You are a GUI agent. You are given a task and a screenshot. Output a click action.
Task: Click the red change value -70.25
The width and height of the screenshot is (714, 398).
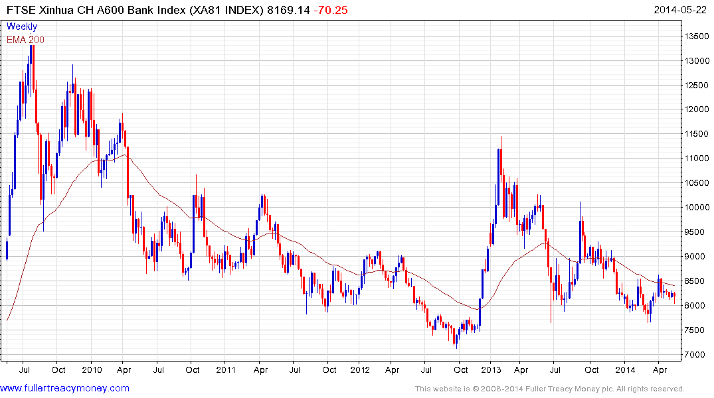(x=331, y=10)
